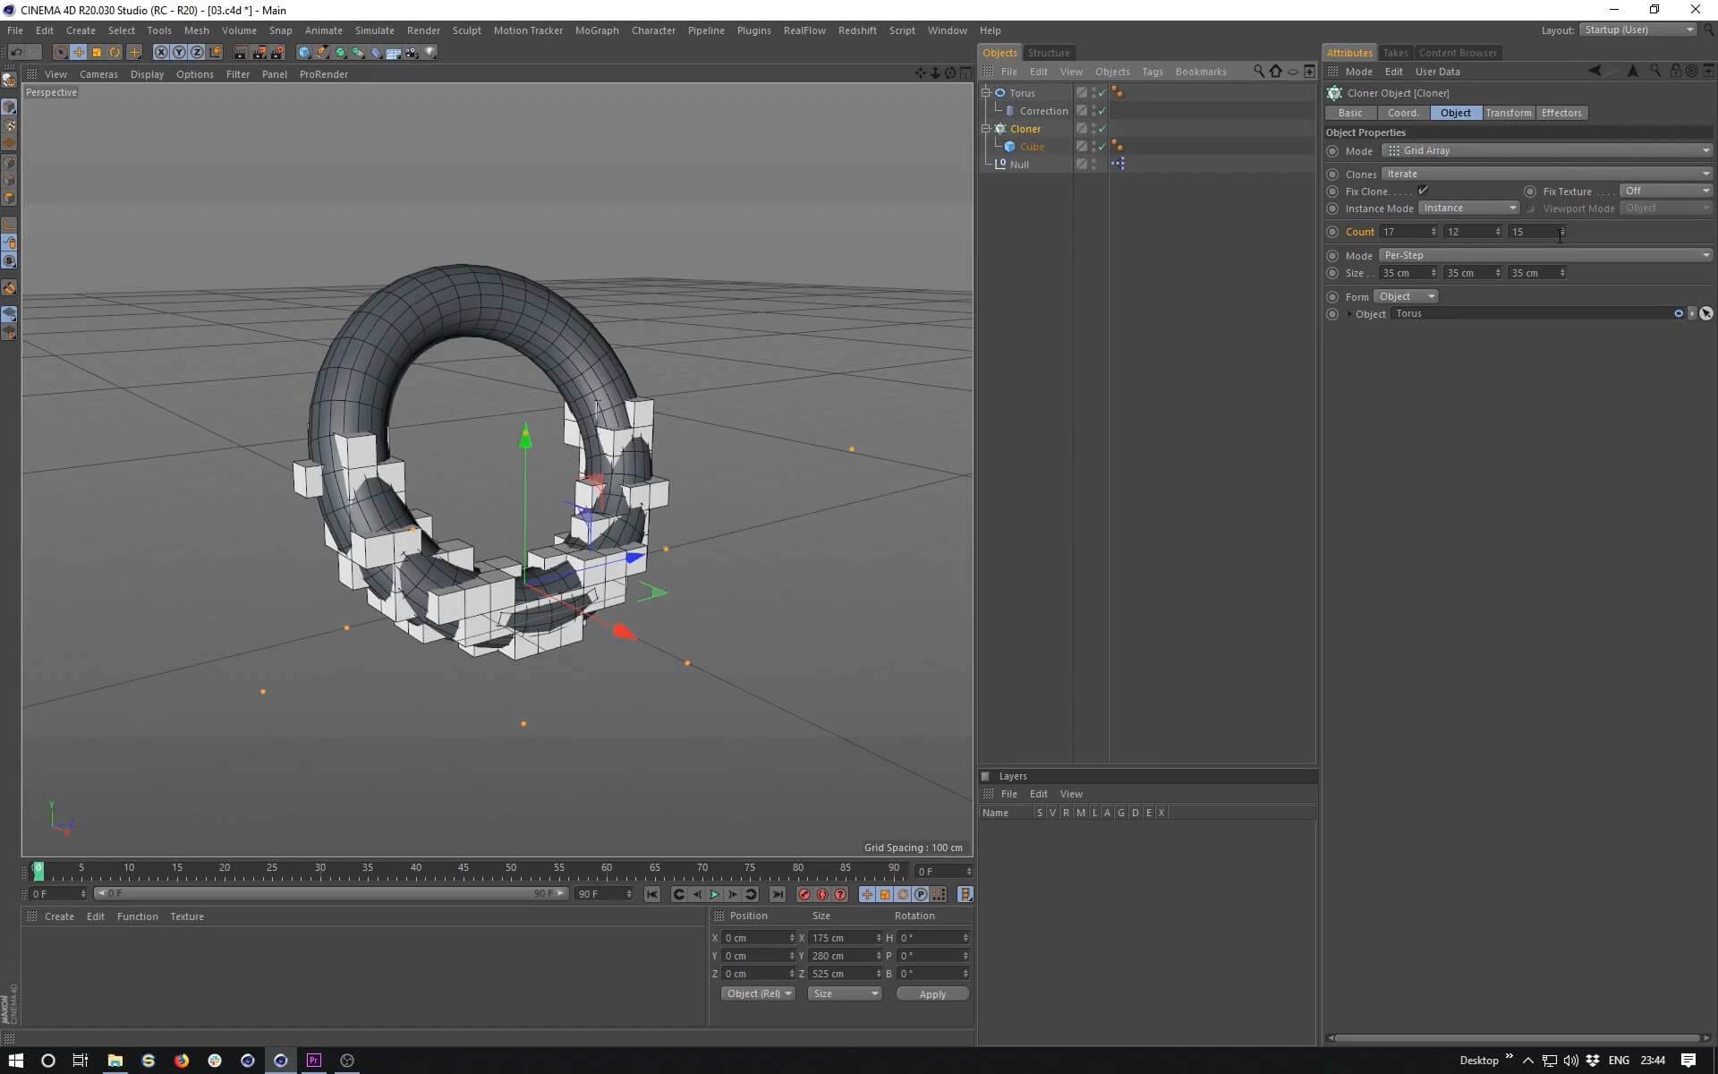Click the Apply button in coordinates panel

coord(931,994)
